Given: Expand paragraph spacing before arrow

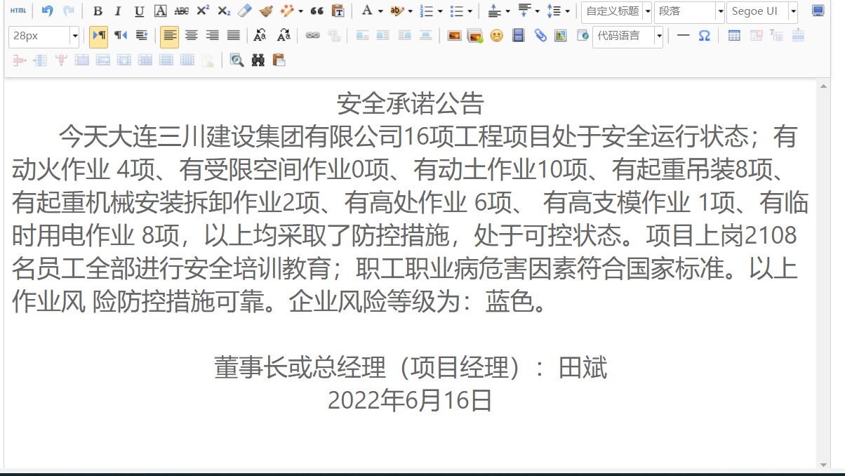Looking at the screenshot, I should (507, 11).
